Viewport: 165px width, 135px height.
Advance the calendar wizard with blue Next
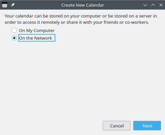(x=147, y=126)
